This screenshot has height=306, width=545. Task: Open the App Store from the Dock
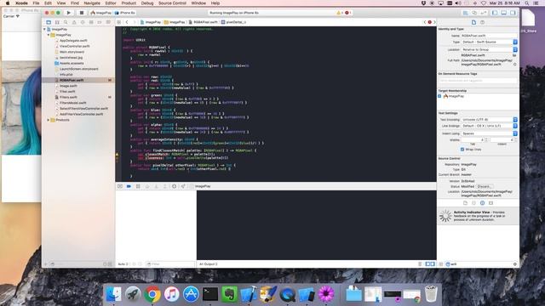[191, 295]
